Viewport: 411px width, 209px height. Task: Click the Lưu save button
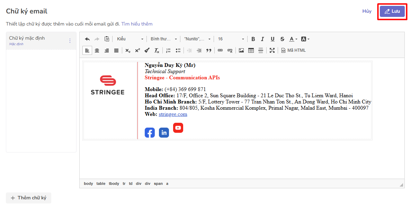click(x=392, y=11)
